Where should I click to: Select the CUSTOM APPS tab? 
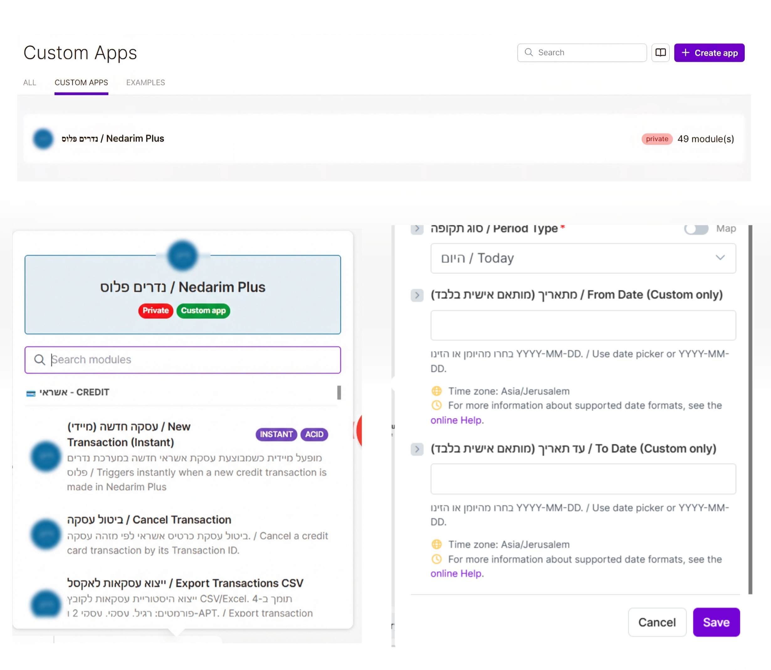[81, 83]
